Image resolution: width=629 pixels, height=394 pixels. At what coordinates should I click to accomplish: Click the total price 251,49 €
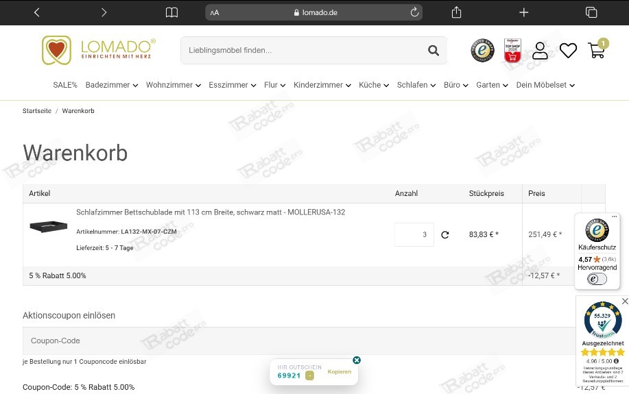pyautogui.click(x=545, y=234)
